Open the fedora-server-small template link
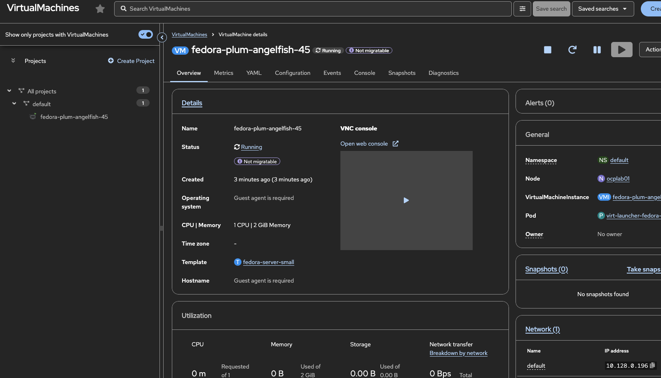The width and height of the screenshot is (661, 378). pyautogui.click(x=269, y=262)
